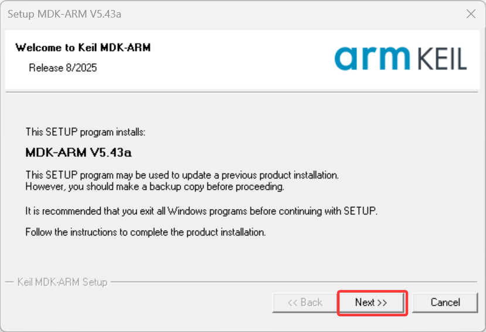Click the bold MDK-ARM V5.43a product name
The width and height of the screenshot is (486, 332).
click(79, 152)
